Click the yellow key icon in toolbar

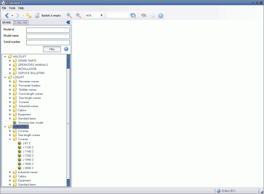click(29, 15)
